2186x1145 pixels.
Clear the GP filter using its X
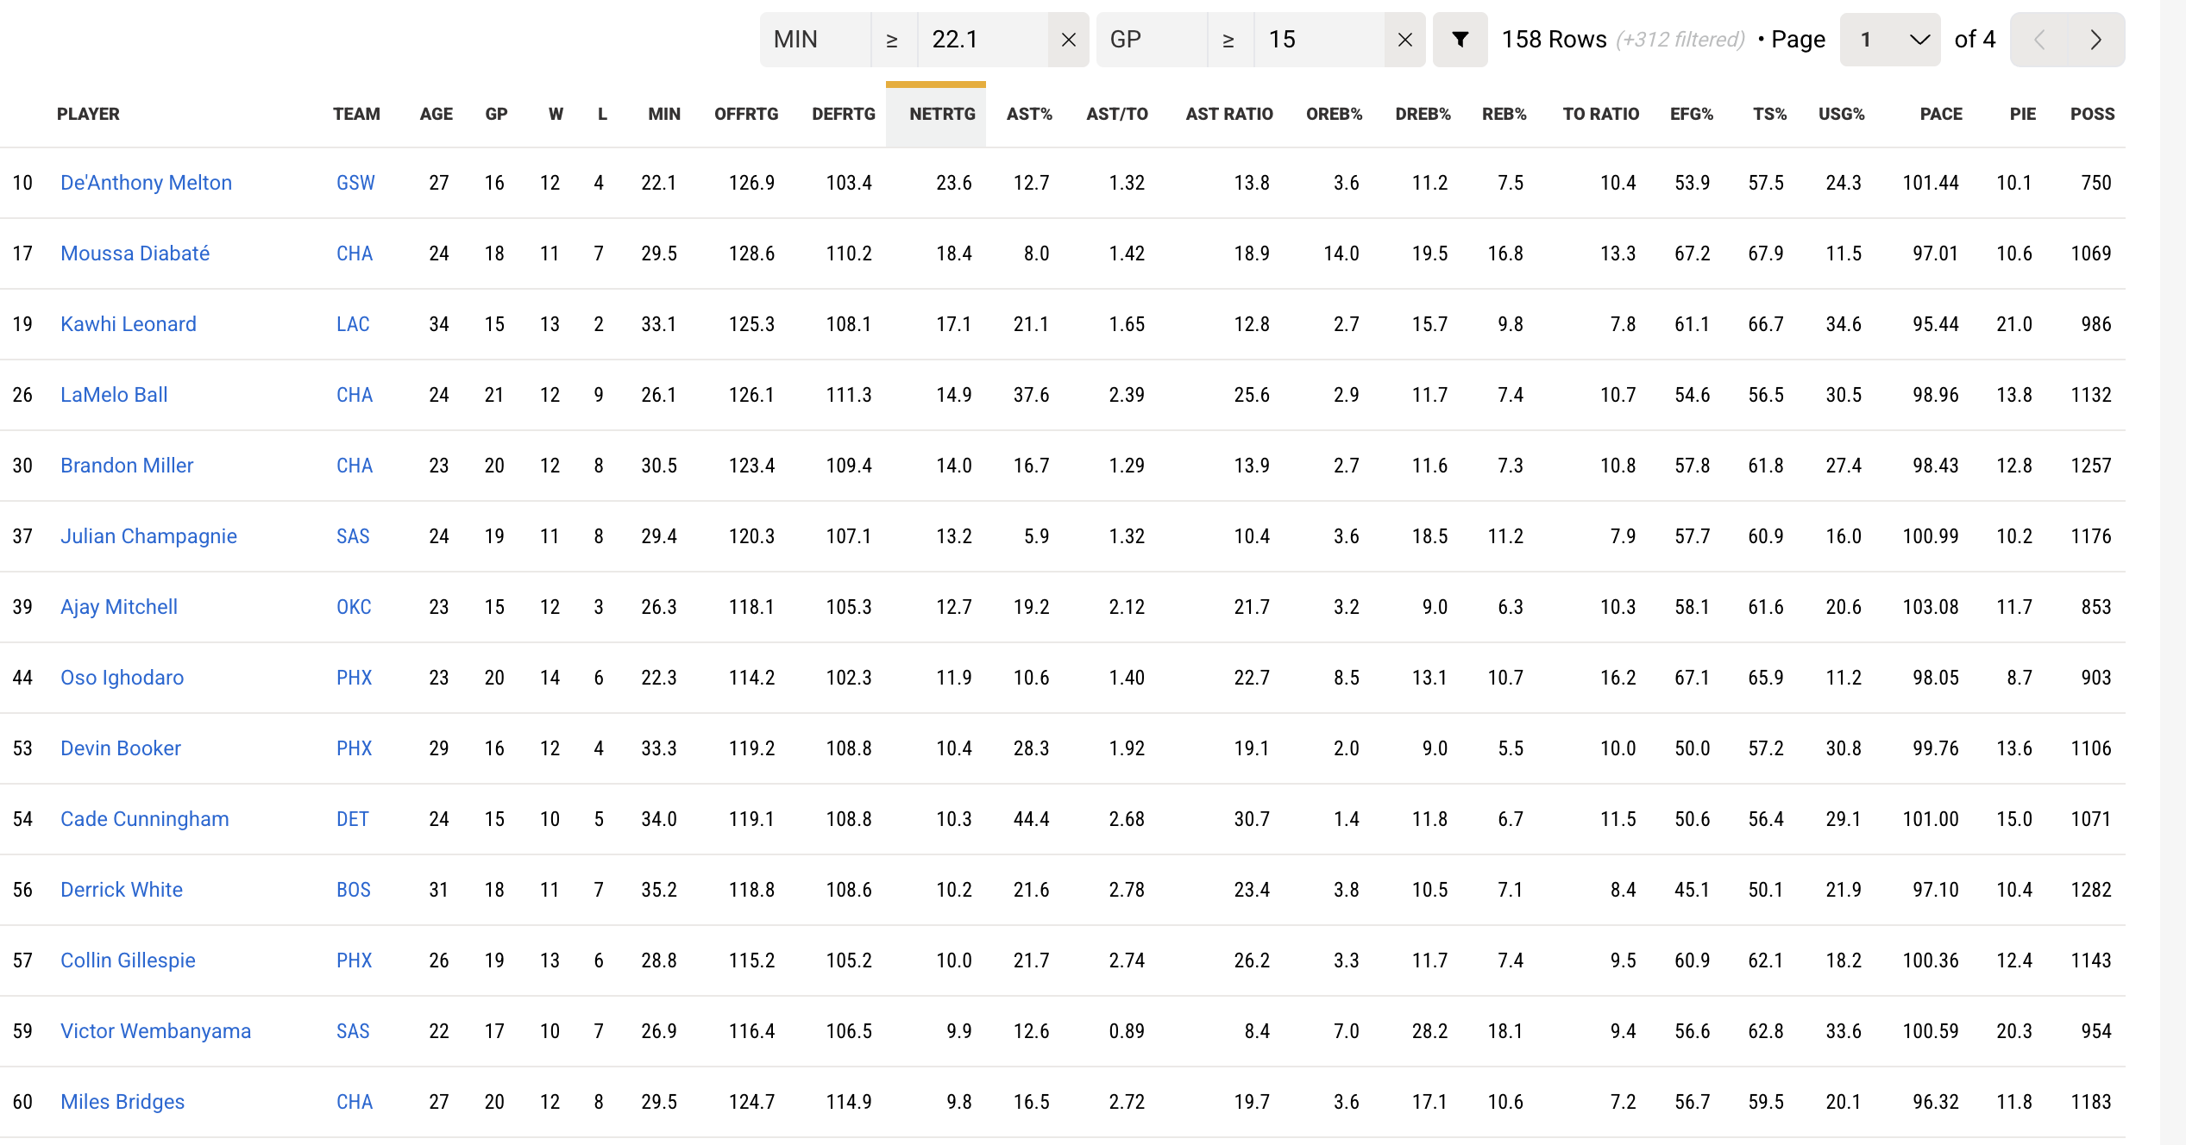(1404, 40)
